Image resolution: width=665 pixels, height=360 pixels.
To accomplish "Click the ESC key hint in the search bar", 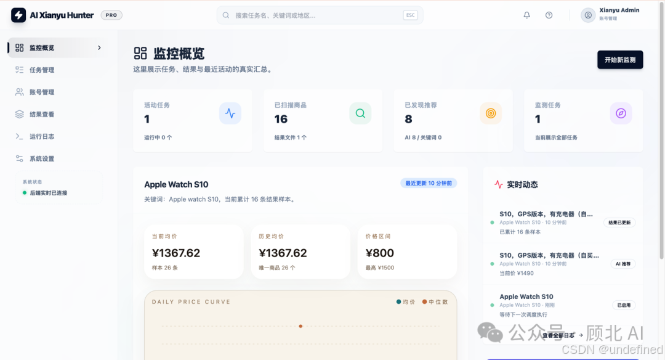I will (x=410, y=15).
